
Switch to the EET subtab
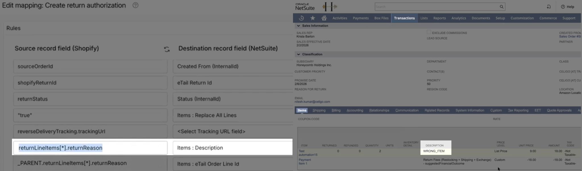click(x=537, y=110)
